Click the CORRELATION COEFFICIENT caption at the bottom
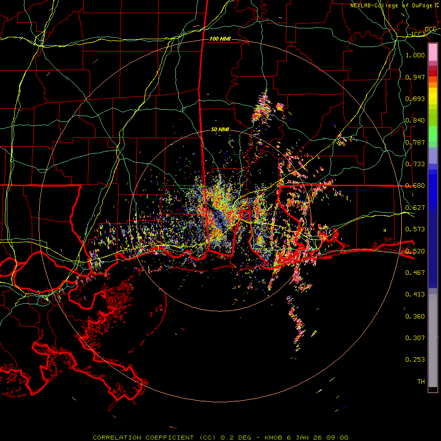Screen dimensions: 441x441 coord(220,438)
